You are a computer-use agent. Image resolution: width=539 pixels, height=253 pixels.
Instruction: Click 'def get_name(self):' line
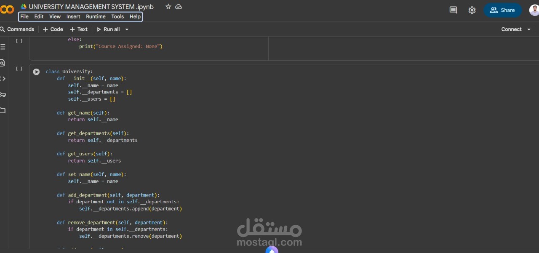83,113
